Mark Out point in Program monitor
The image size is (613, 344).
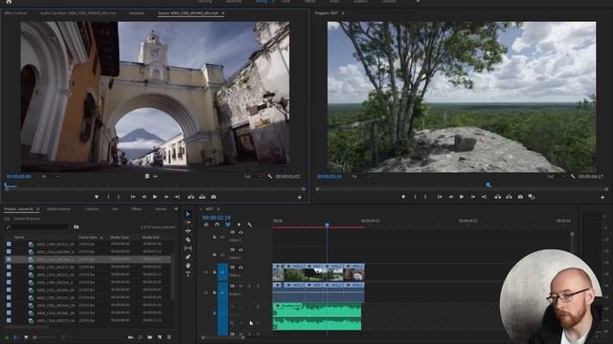point(425,197)
